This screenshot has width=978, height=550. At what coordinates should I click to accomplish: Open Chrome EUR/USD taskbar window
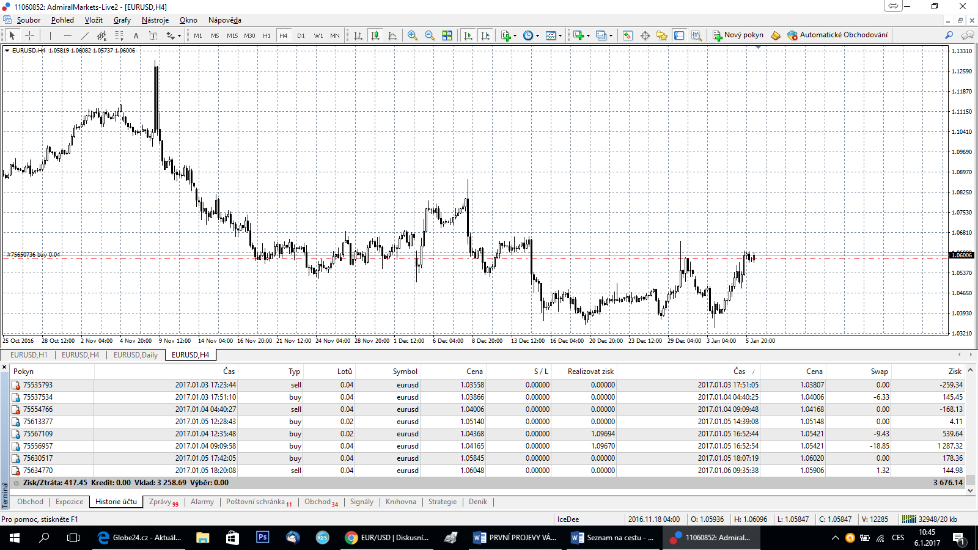click(387, 538)
